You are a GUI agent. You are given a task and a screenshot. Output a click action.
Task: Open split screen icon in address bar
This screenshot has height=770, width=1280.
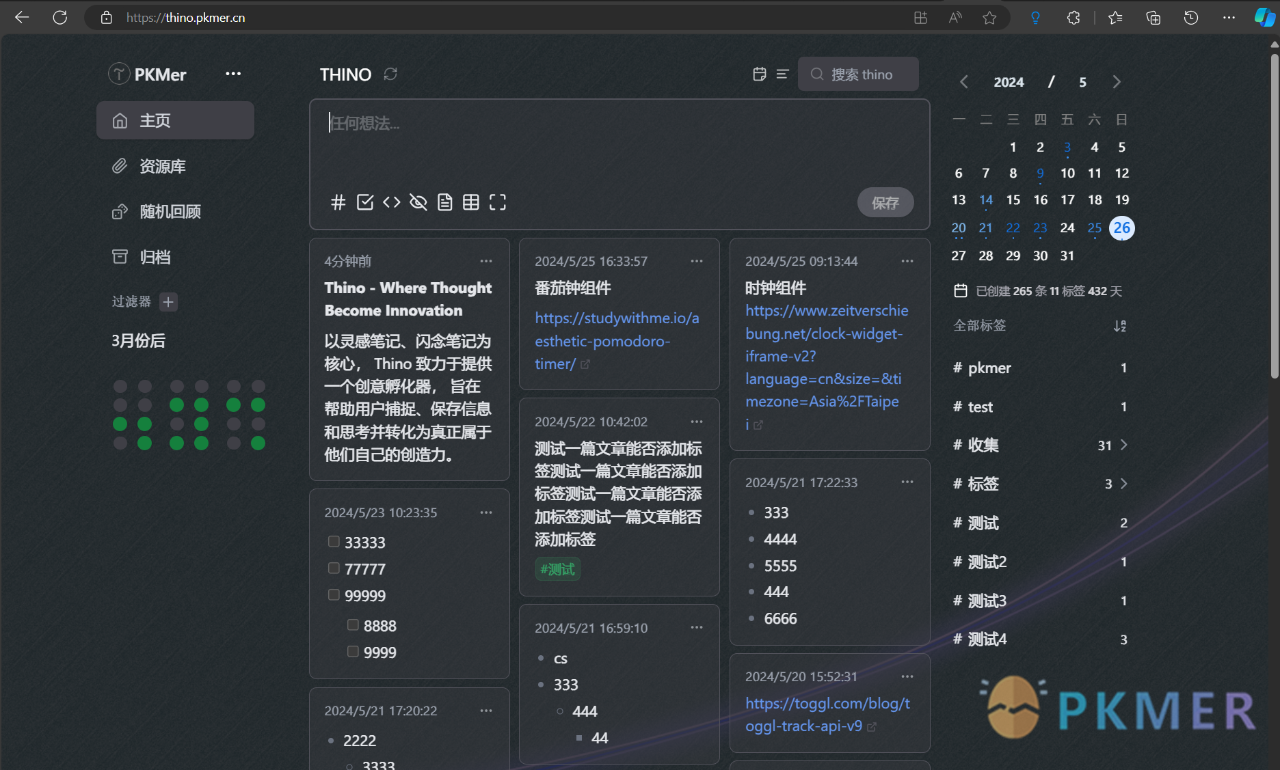tap(920, 18)
